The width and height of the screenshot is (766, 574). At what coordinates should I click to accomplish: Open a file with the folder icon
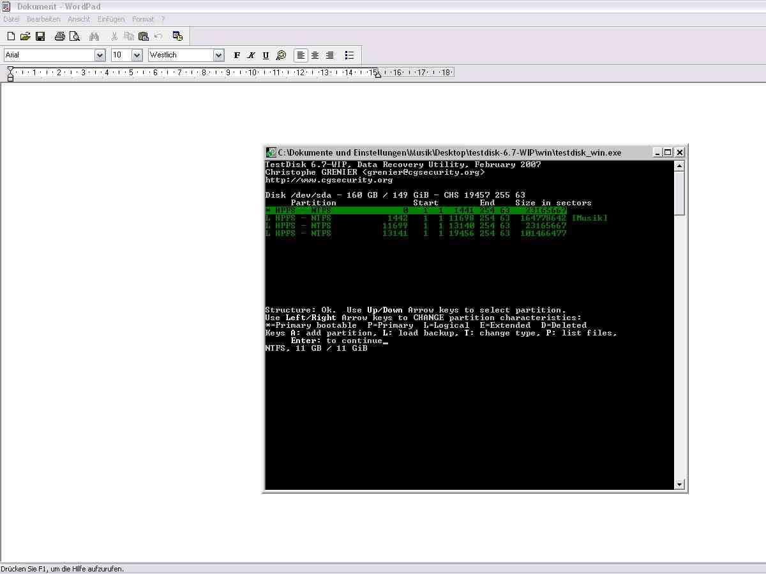pyautogui.click(x=26, y=36)
